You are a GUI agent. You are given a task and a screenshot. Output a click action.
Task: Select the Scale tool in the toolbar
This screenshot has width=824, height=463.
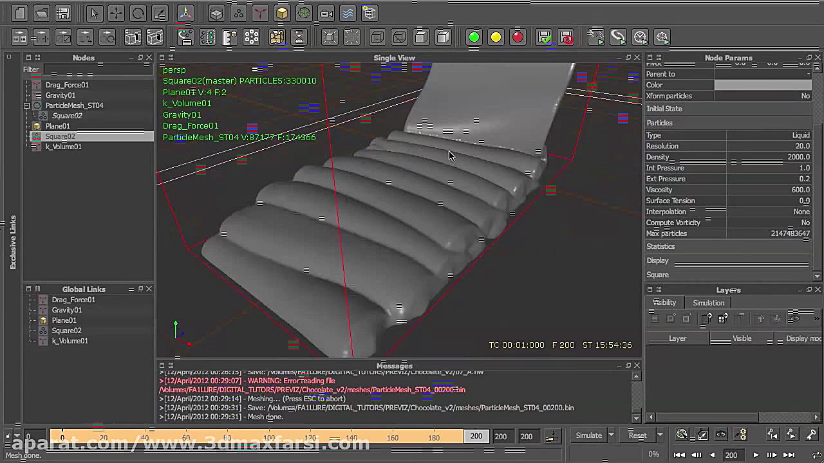tap(159, 13)
